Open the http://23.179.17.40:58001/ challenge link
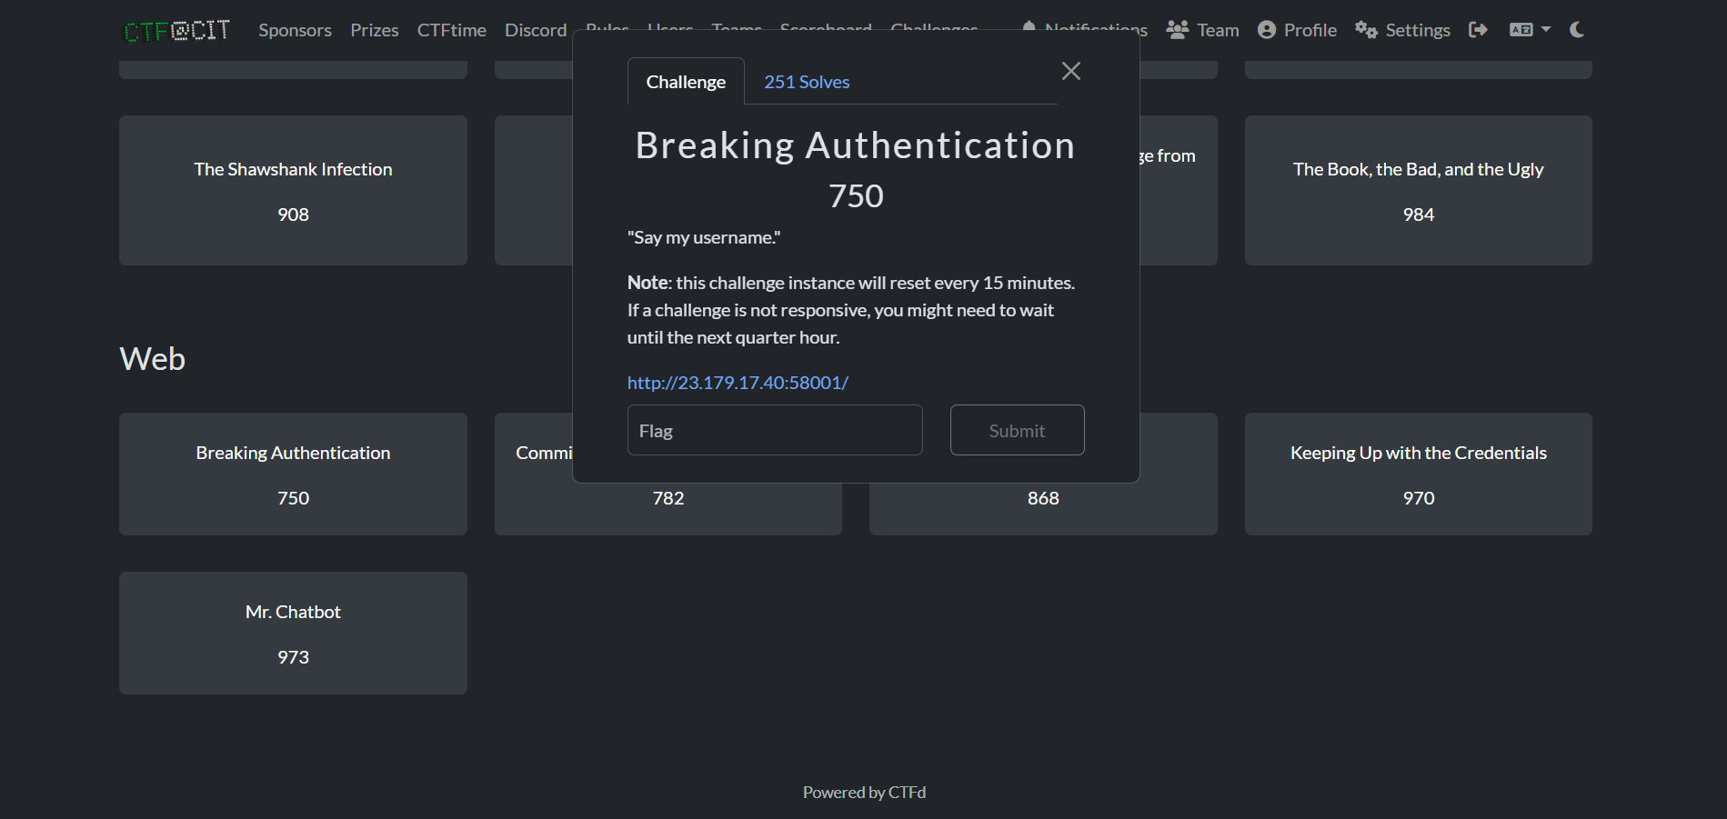The width and height of the screenshot is (1727, 819). pos(738,382)
